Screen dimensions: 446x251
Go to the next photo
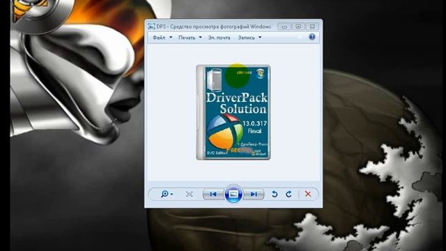tap(254, 194)
